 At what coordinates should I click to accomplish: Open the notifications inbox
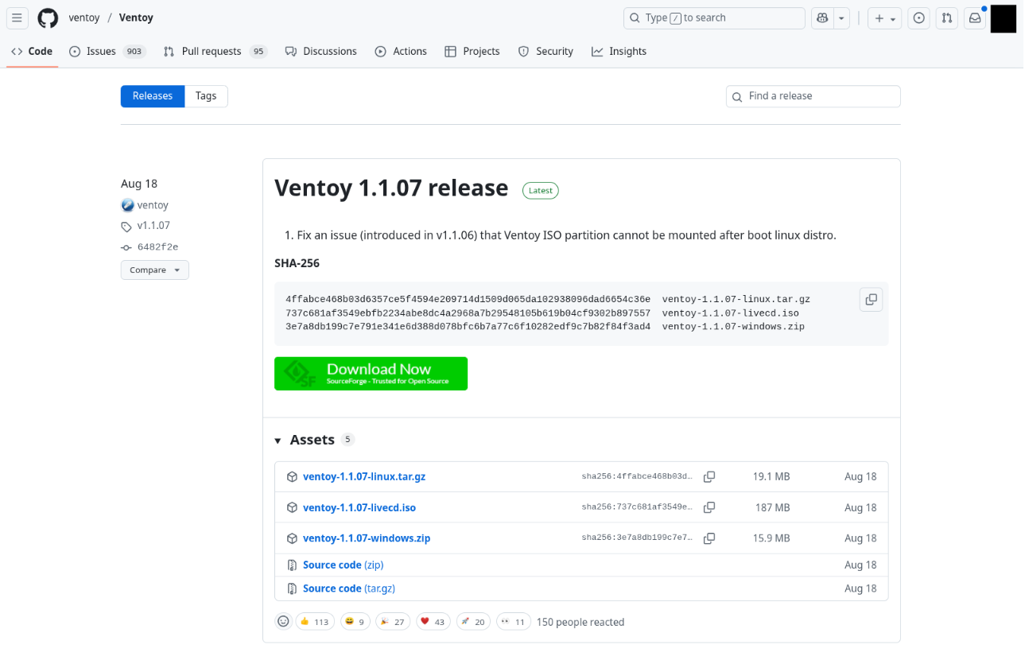(x=974, y=18)
